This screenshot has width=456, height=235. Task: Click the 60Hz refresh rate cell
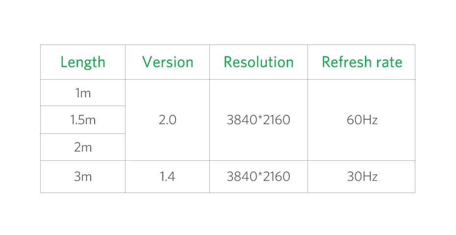pyautogui.click(x=361, y=120)
